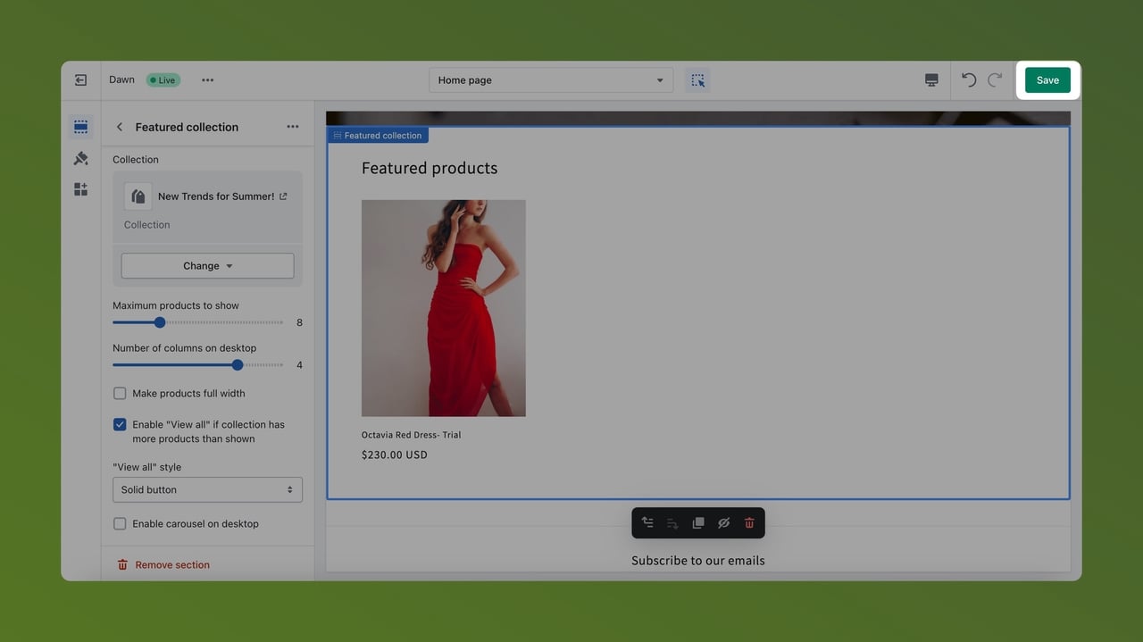The height and width of the screenshot is (642, 1143).
Task: Duplicate section using floating toolbar icon
Action: (x=698, y=523)
